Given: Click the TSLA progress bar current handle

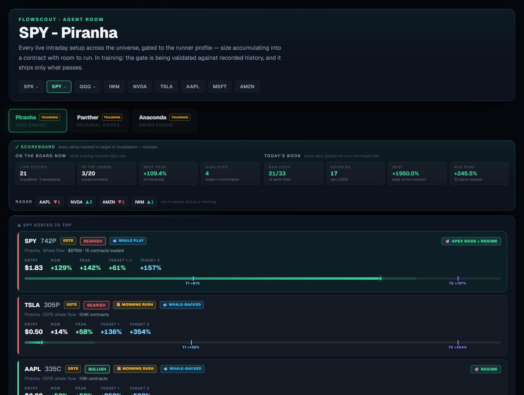Looking at the screenshot, I should (x=42, y=343).
